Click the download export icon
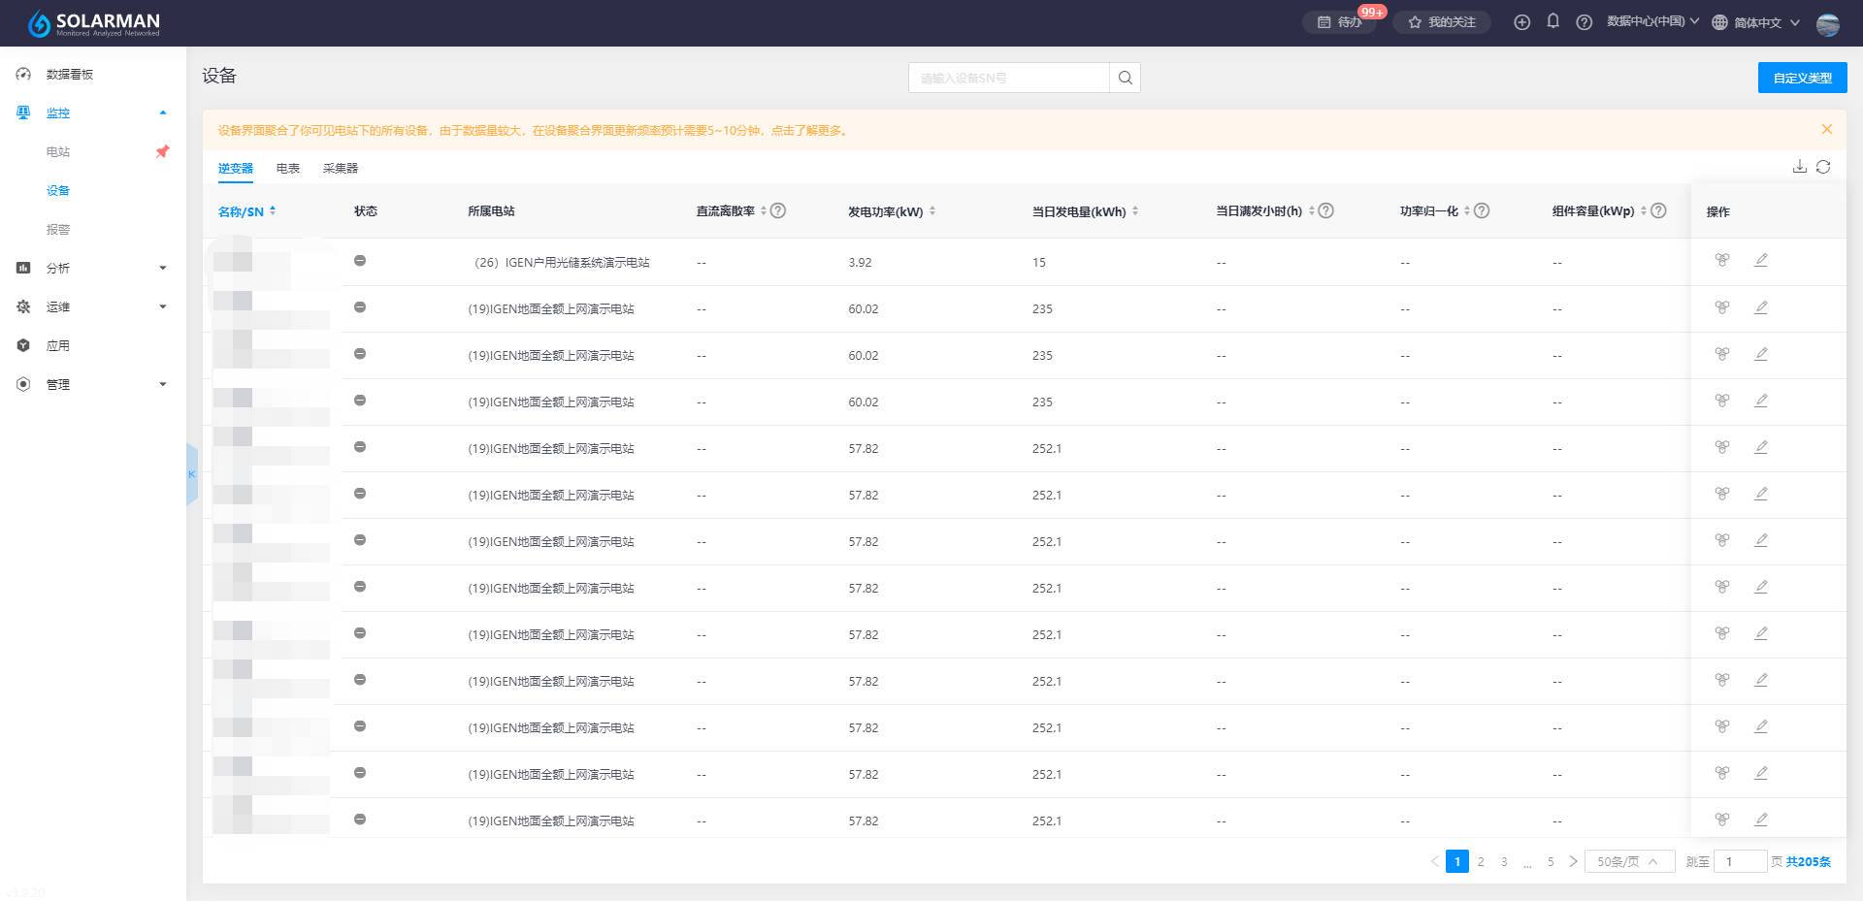1863x901 pixels. click(x=1799, y=167)
